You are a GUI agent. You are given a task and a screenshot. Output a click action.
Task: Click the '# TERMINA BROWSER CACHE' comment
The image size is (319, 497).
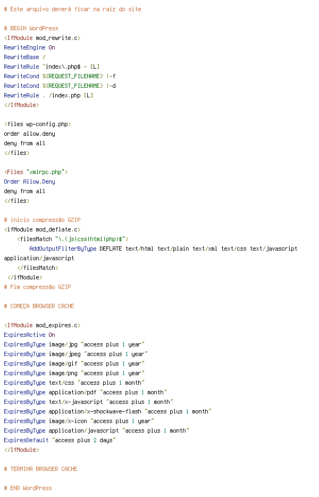40,469
